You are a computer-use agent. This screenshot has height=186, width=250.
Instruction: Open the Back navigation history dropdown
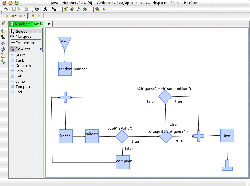pos(16,16)
